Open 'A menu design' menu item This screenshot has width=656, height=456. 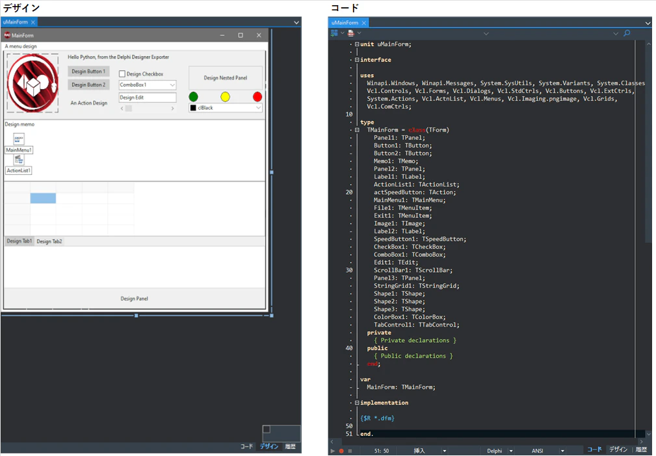pyautogui.click(x=21, y=46)
